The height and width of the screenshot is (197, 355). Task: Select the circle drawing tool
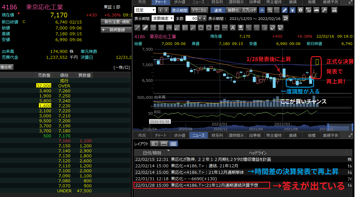[209, 28]
